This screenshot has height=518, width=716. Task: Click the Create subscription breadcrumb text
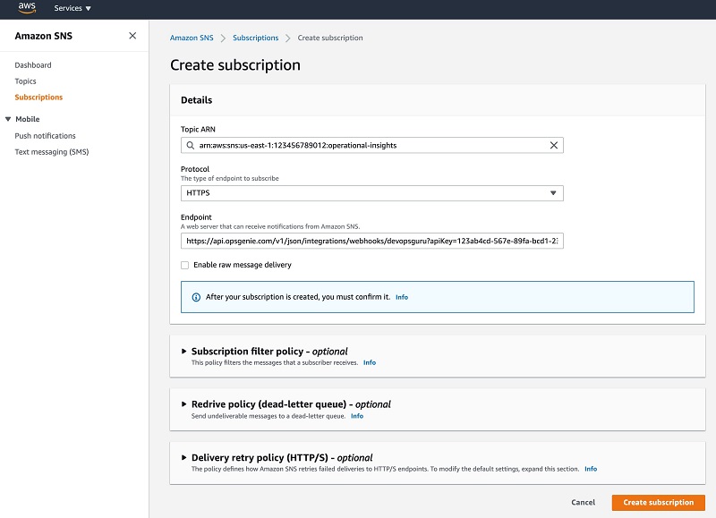330,38
